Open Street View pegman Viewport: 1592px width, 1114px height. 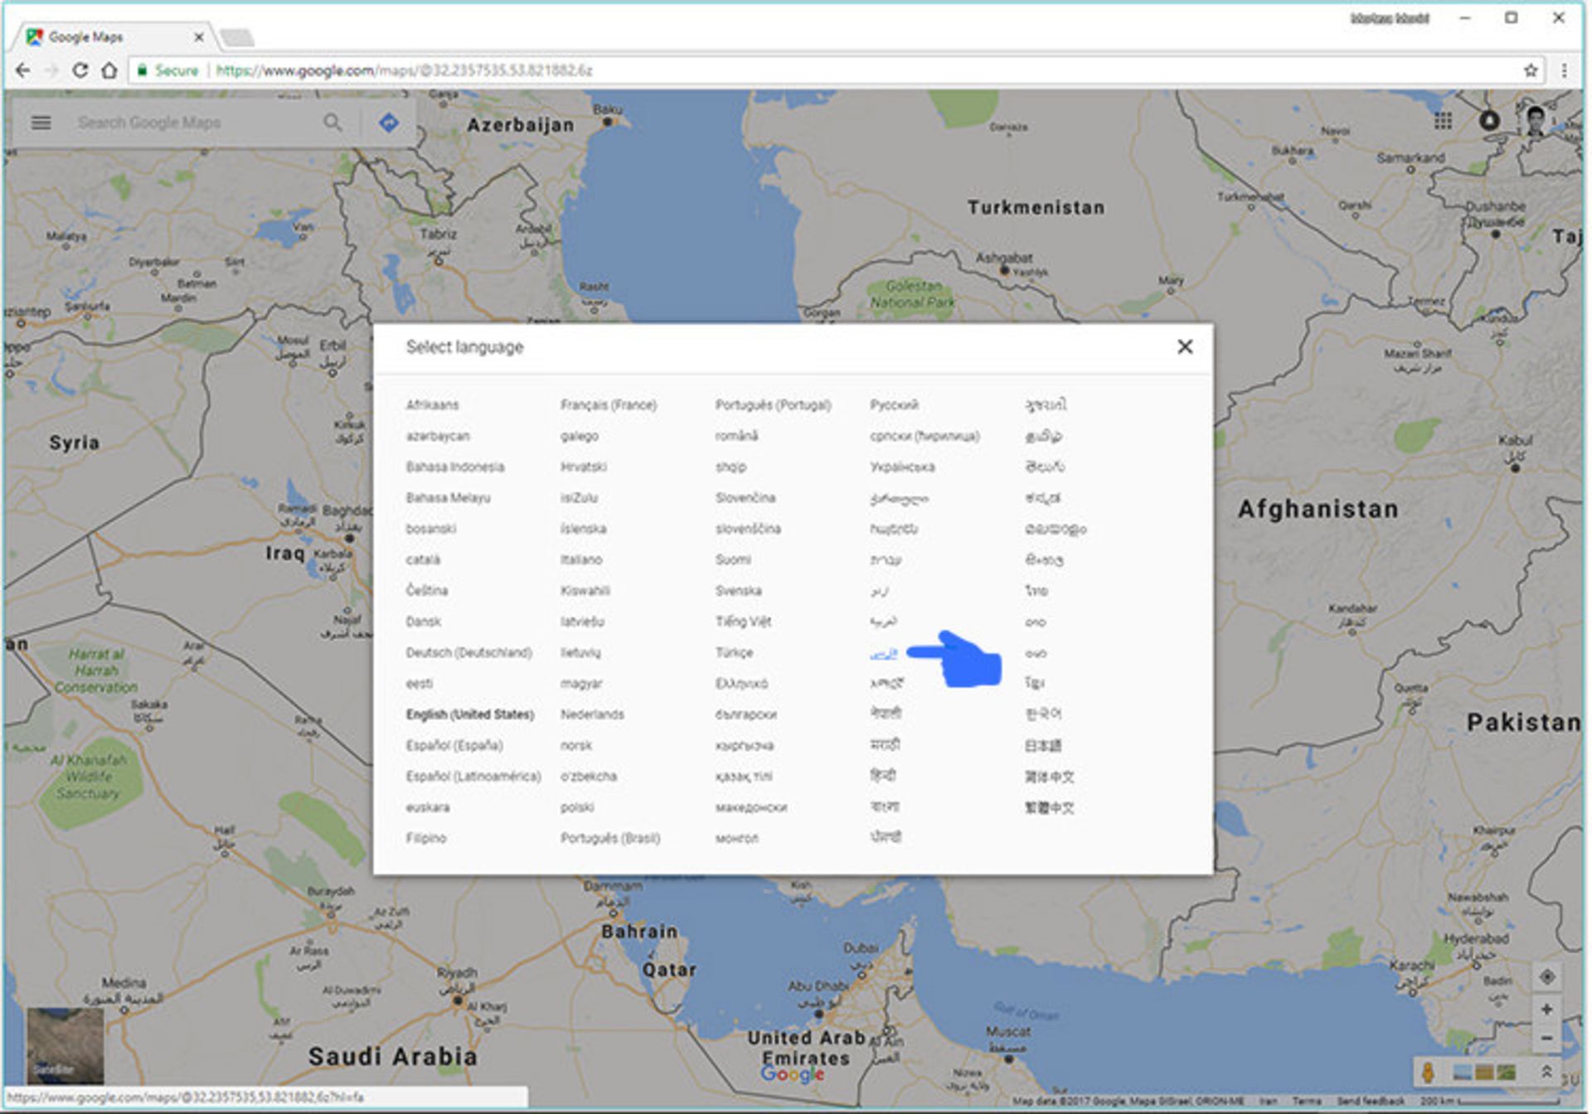click(x=1427, y=1072)
